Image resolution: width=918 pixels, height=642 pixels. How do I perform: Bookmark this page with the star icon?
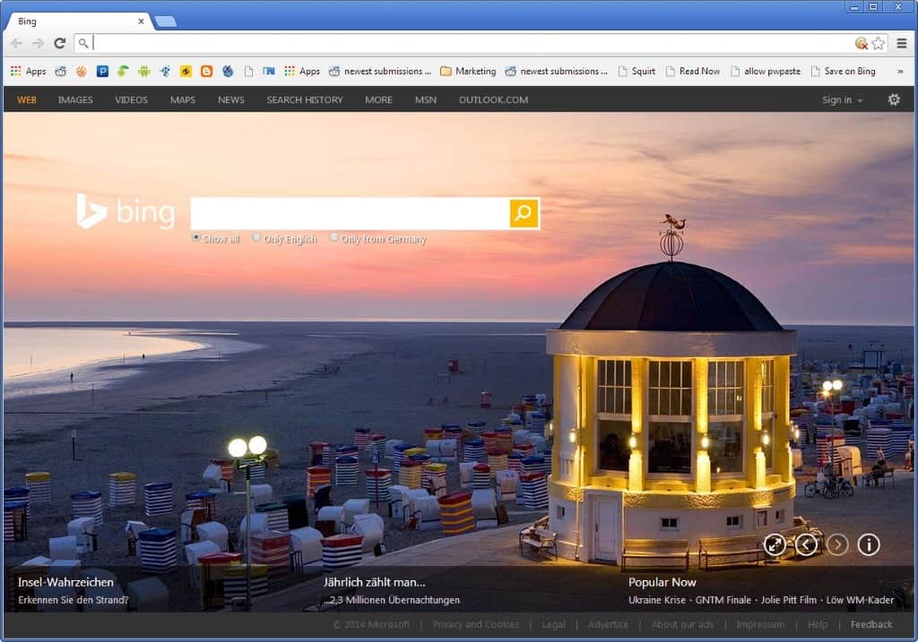pos(879,43)
